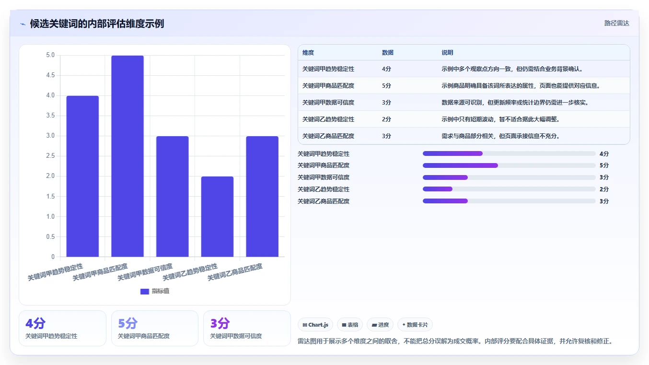Viewport: 649px width, 365px height.
Task: Click table cell 关键词乙商品匹配度
Action: coord(328,136)
